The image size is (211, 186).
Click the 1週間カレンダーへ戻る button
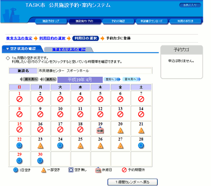tap(132, 182)
